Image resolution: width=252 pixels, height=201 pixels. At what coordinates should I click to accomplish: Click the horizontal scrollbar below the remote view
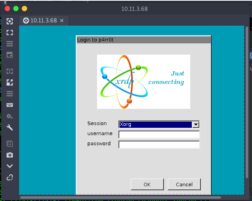point(120,198)
